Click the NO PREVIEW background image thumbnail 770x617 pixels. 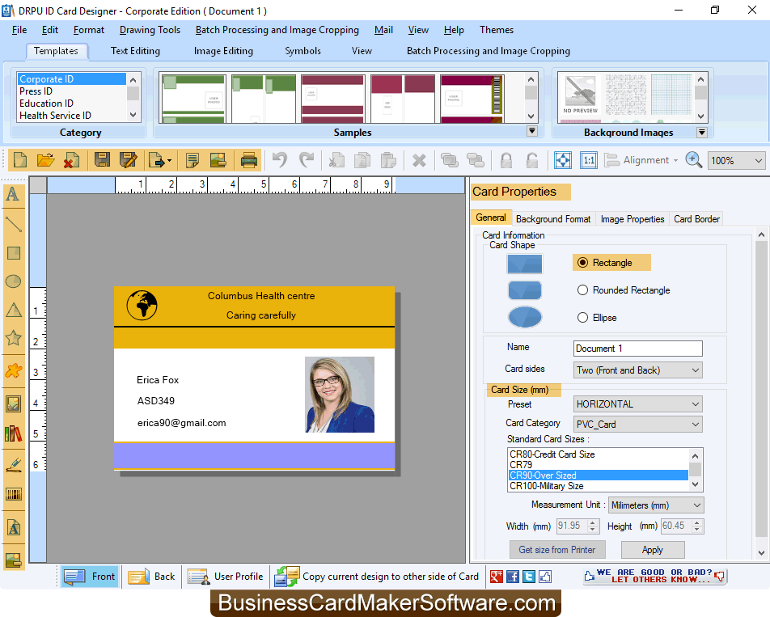click(580, 95)
